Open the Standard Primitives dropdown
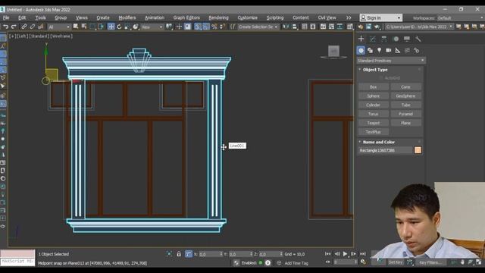Screen dimensions: 485x273 (391, 61)
